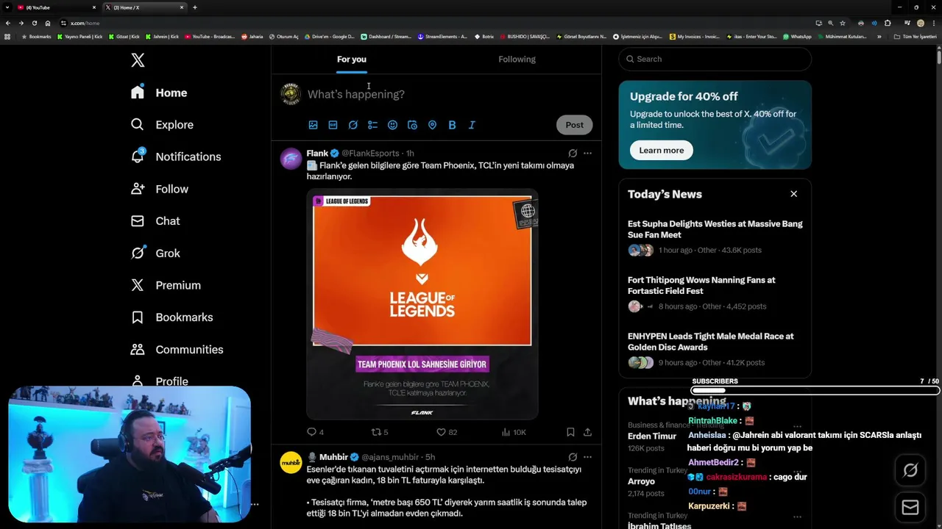
Task: Click the browser home button
Action: [48, 23]
